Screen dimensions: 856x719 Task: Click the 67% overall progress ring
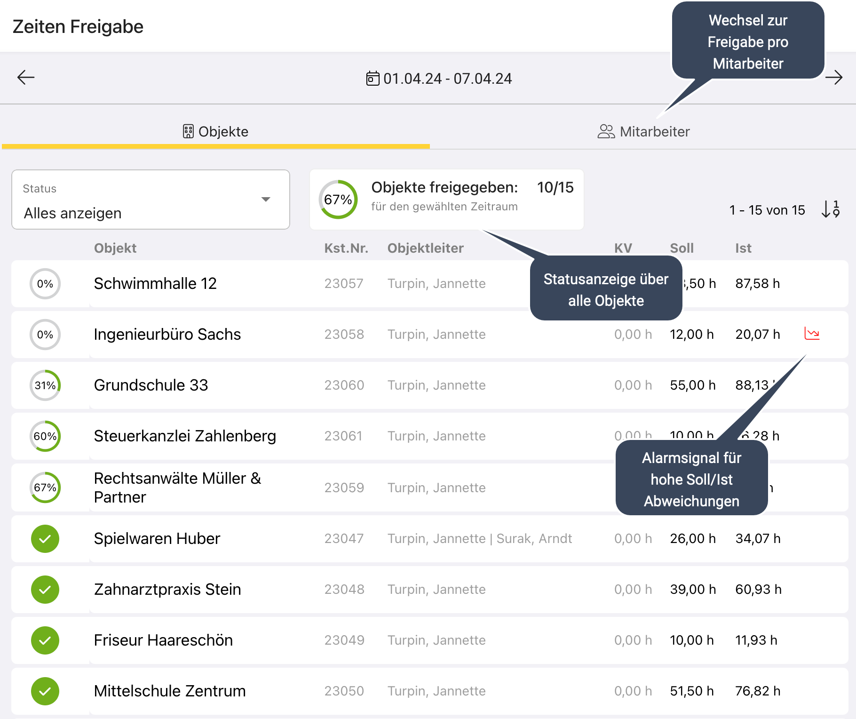338,200
